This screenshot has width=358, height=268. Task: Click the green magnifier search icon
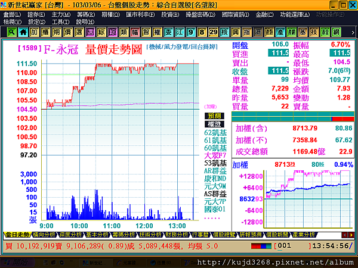(11, 32)
